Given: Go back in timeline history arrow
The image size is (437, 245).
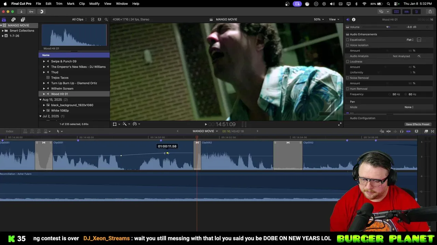Looking at the screenshot, I should 178,131.
